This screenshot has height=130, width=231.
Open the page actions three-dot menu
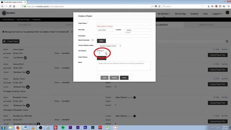(152, 6)
